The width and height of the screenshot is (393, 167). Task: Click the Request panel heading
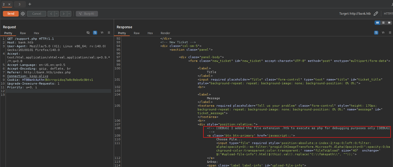9,27
